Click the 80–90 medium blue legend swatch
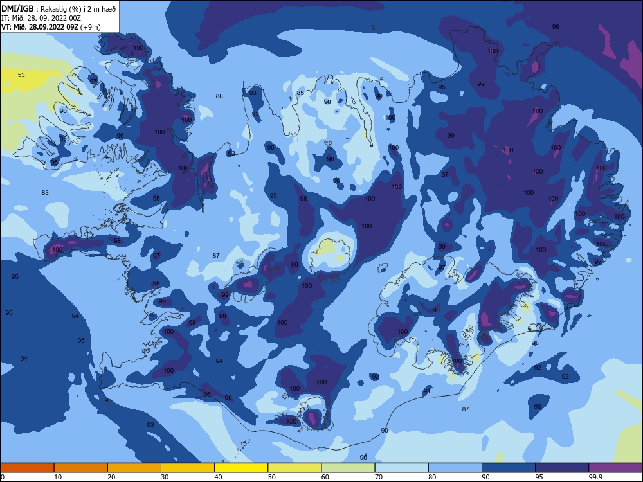Image resolution: width=643 pixels, height=482 pixels. coord(455,468)
